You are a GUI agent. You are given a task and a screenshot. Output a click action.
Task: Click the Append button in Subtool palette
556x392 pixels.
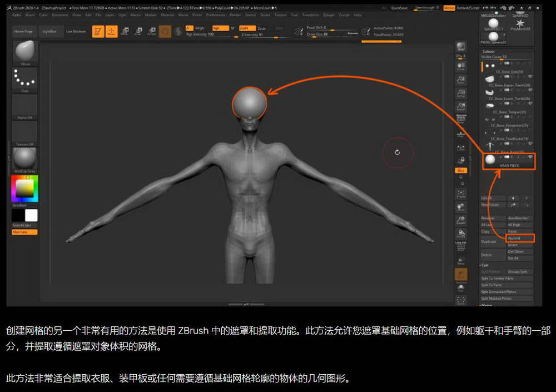tap(520, 238)
